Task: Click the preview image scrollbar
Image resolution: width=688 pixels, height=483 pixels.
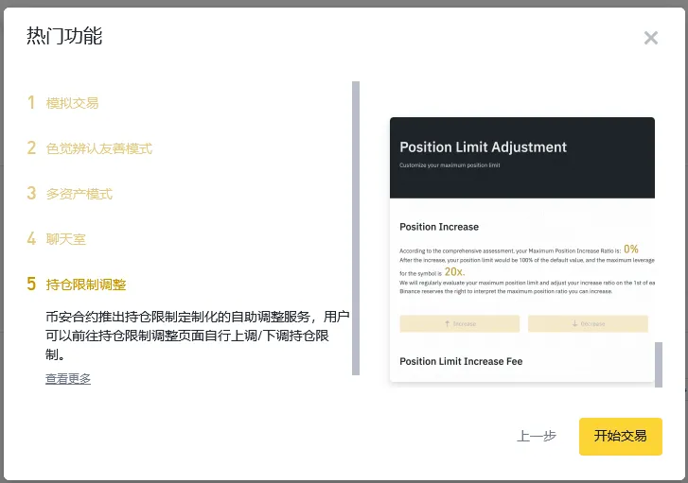Action: [x=658, y=364]
